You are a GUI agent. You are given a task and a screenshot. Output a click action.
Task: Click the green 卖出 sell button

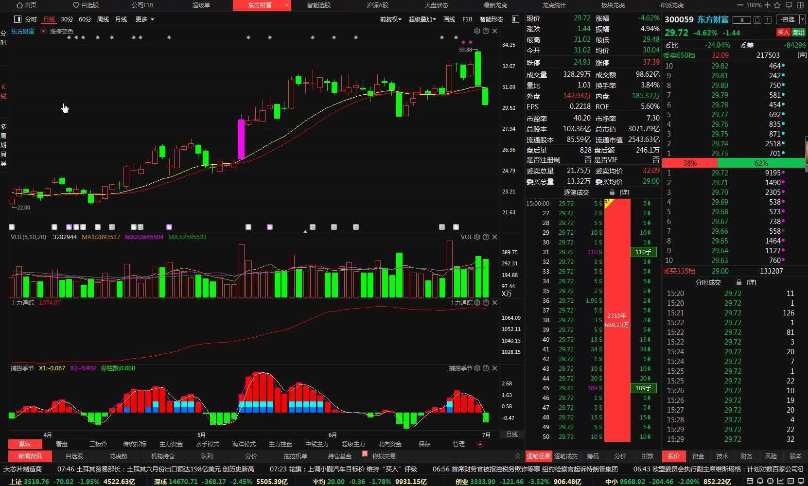pos(799,33)
